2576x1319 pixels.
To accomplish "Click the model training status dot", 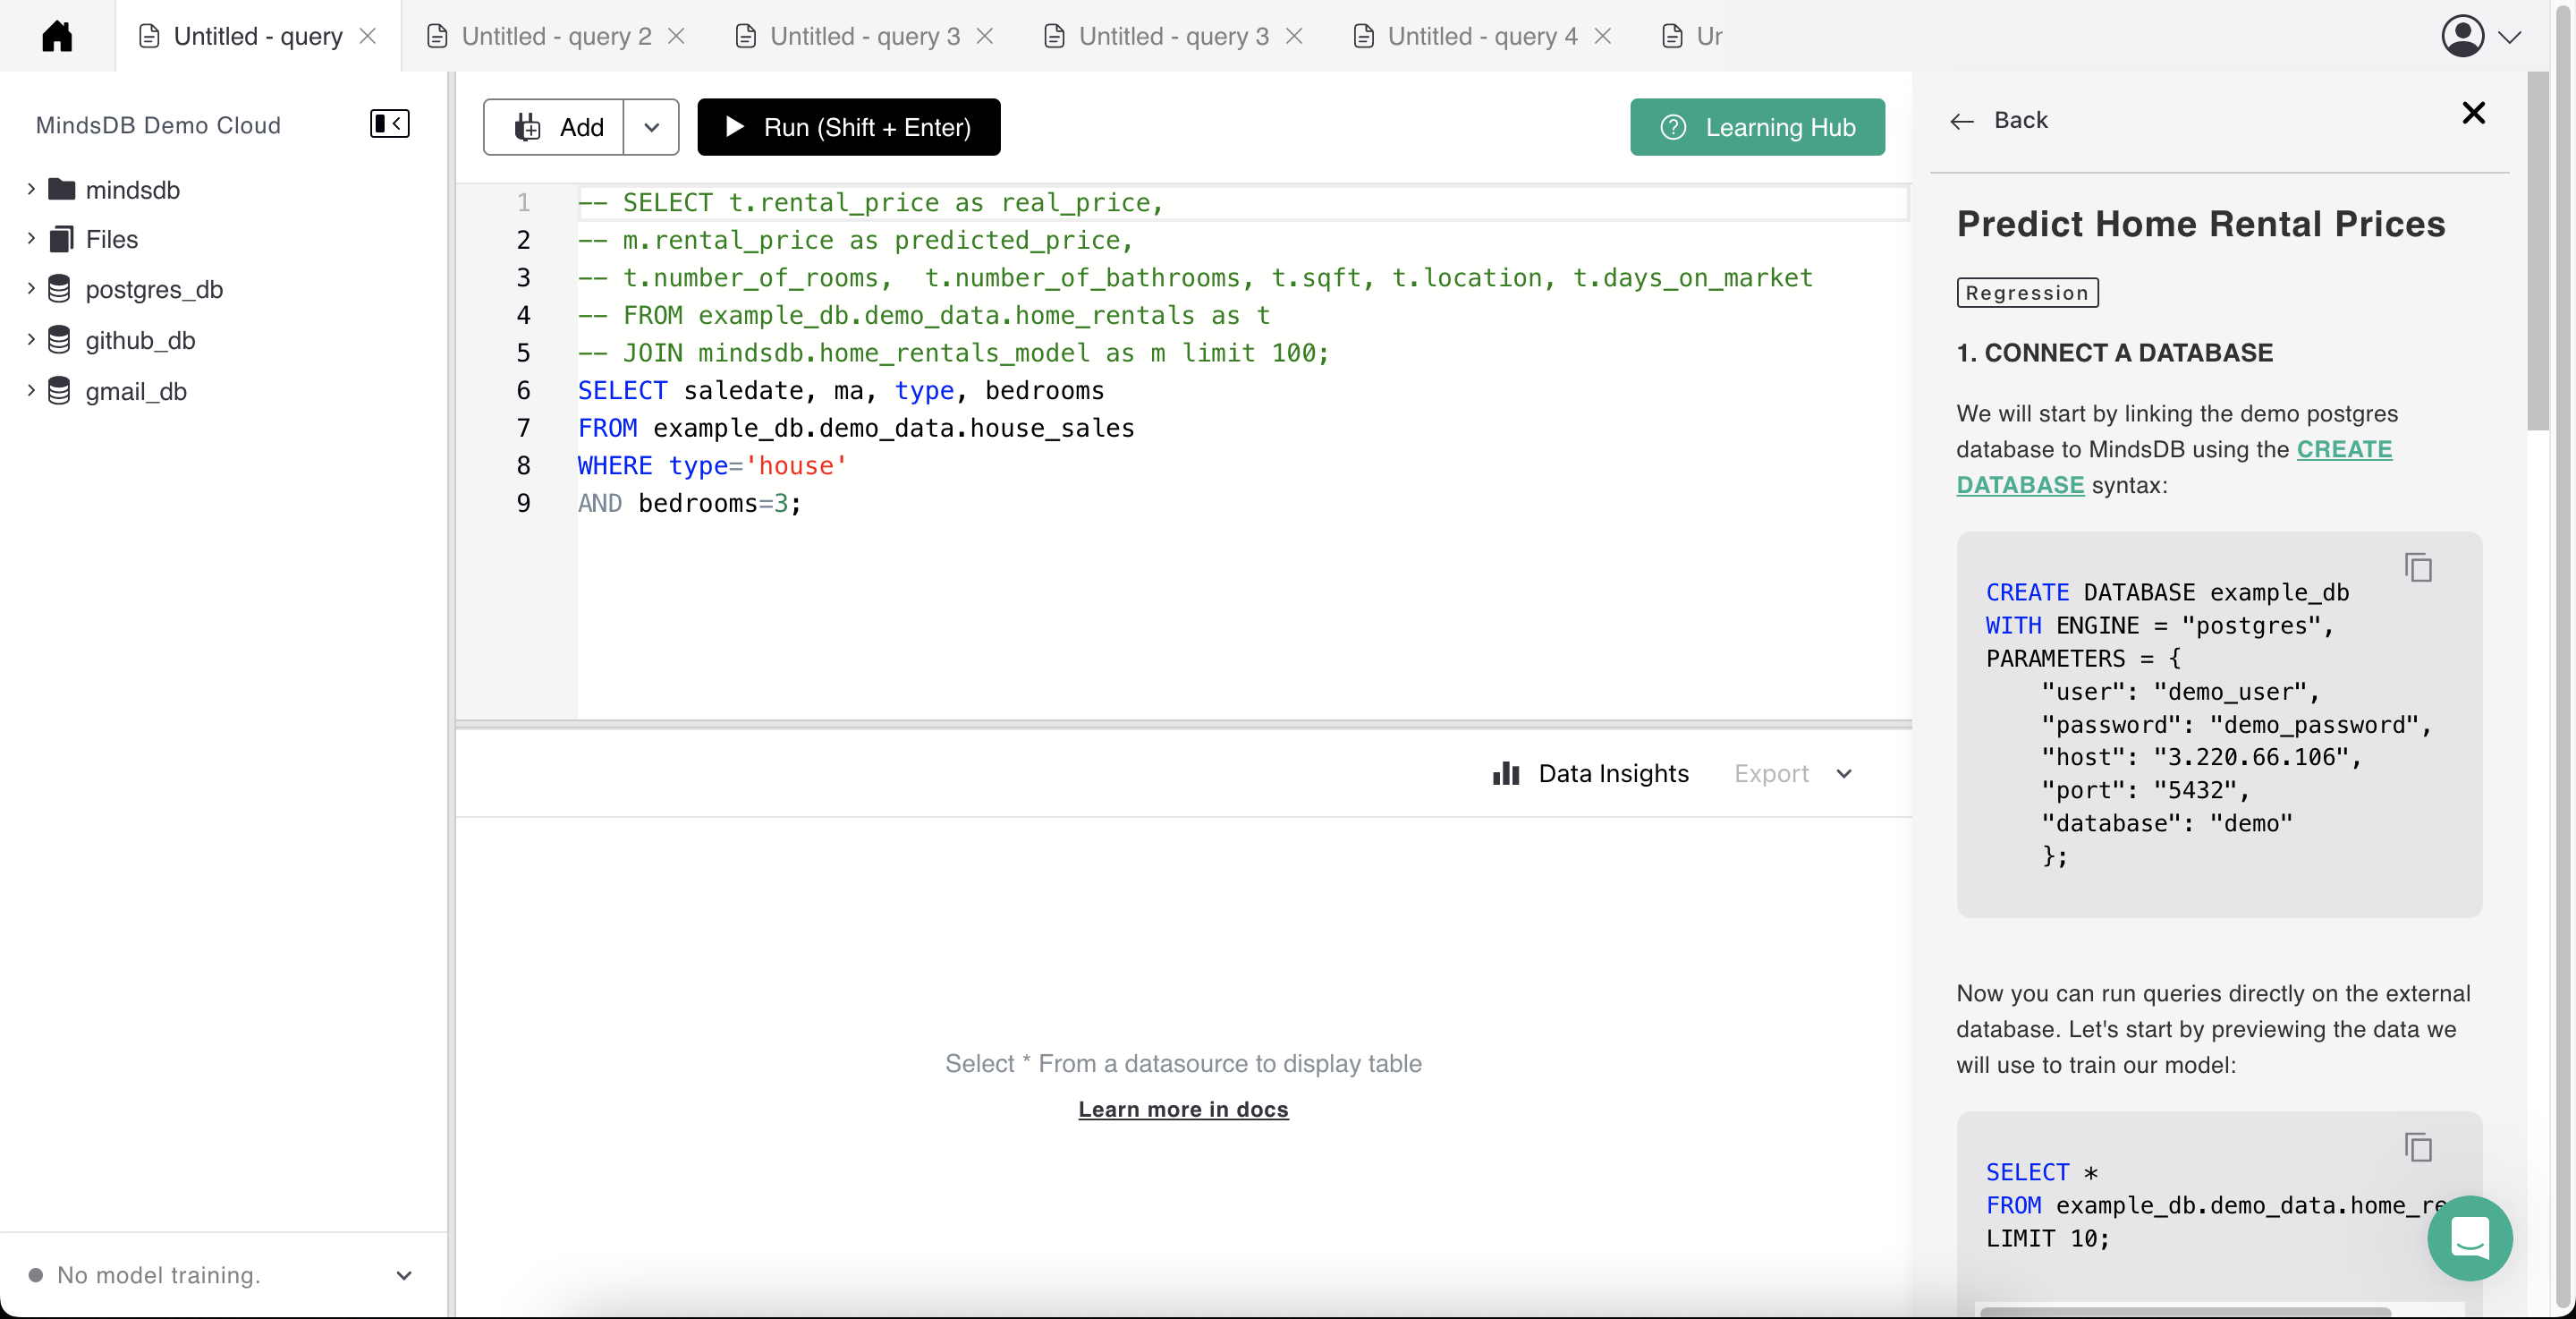I will 36,1275.
